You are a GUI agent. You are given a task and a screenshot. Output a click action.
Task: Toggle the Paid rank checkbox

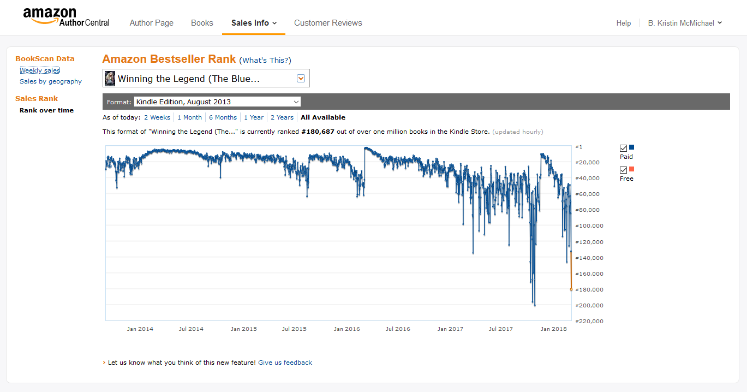click(623, 148)
